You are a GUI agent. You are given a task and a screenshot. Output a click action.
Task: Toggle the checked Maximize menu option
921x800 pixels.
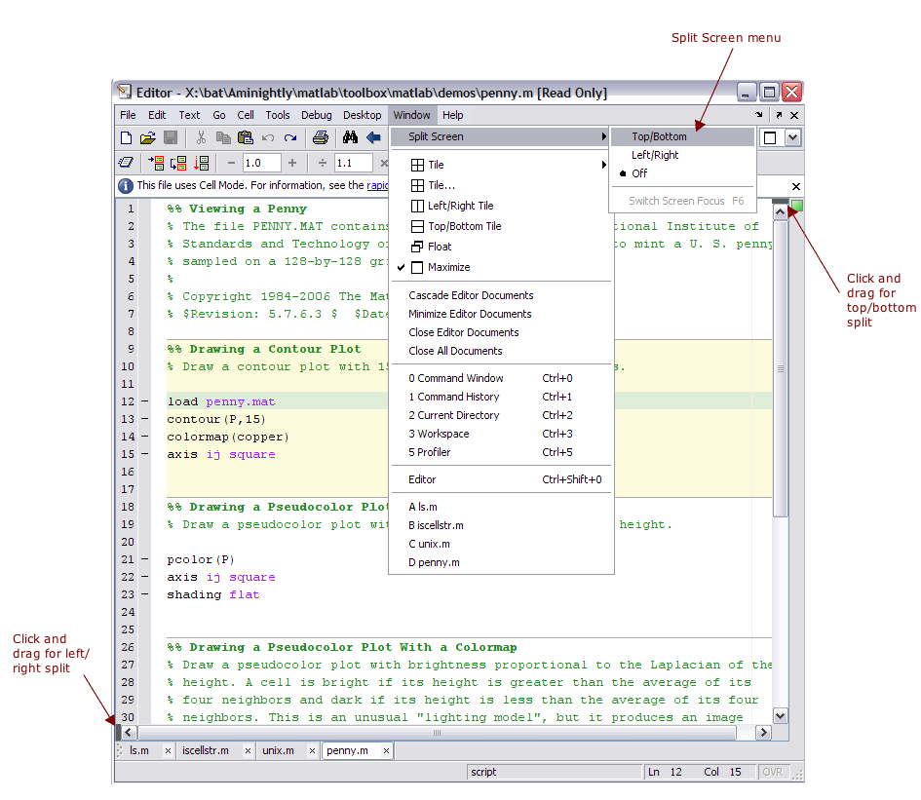point(447,267)
